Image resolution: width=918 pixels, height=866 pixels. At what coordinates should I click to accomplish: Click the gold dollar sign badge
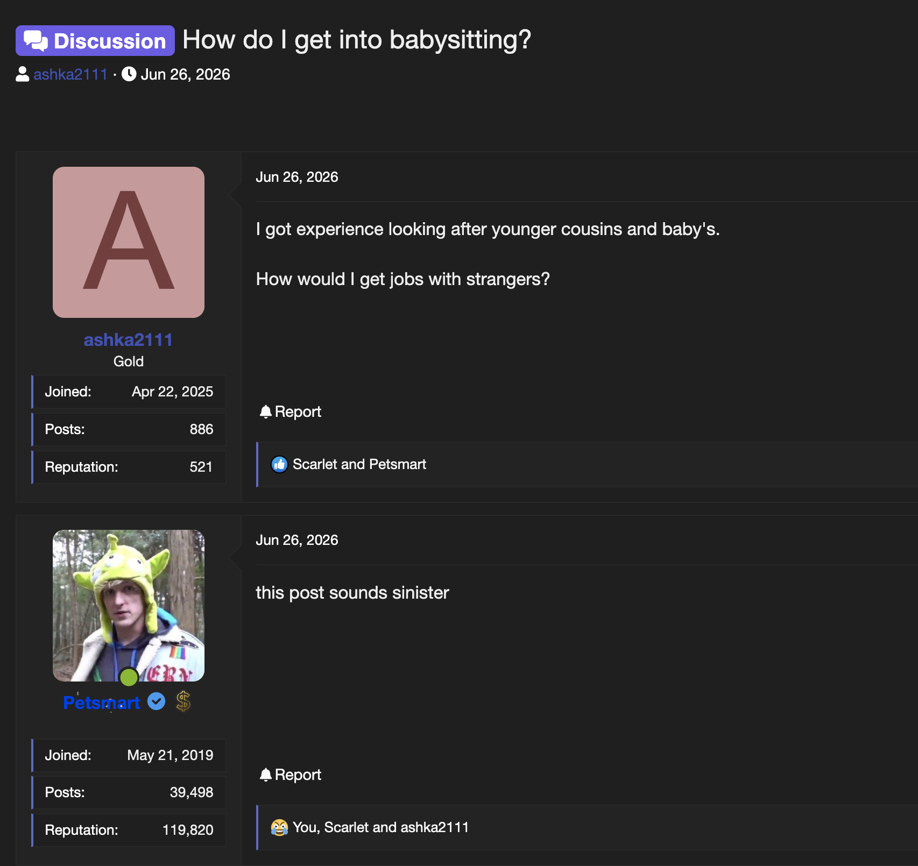tap(183, 701)
